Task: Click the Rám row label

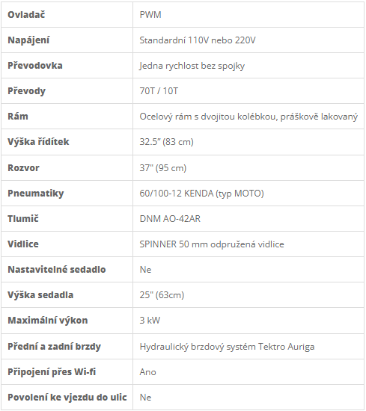Action: pyautogui.click(x=18, y=117)
